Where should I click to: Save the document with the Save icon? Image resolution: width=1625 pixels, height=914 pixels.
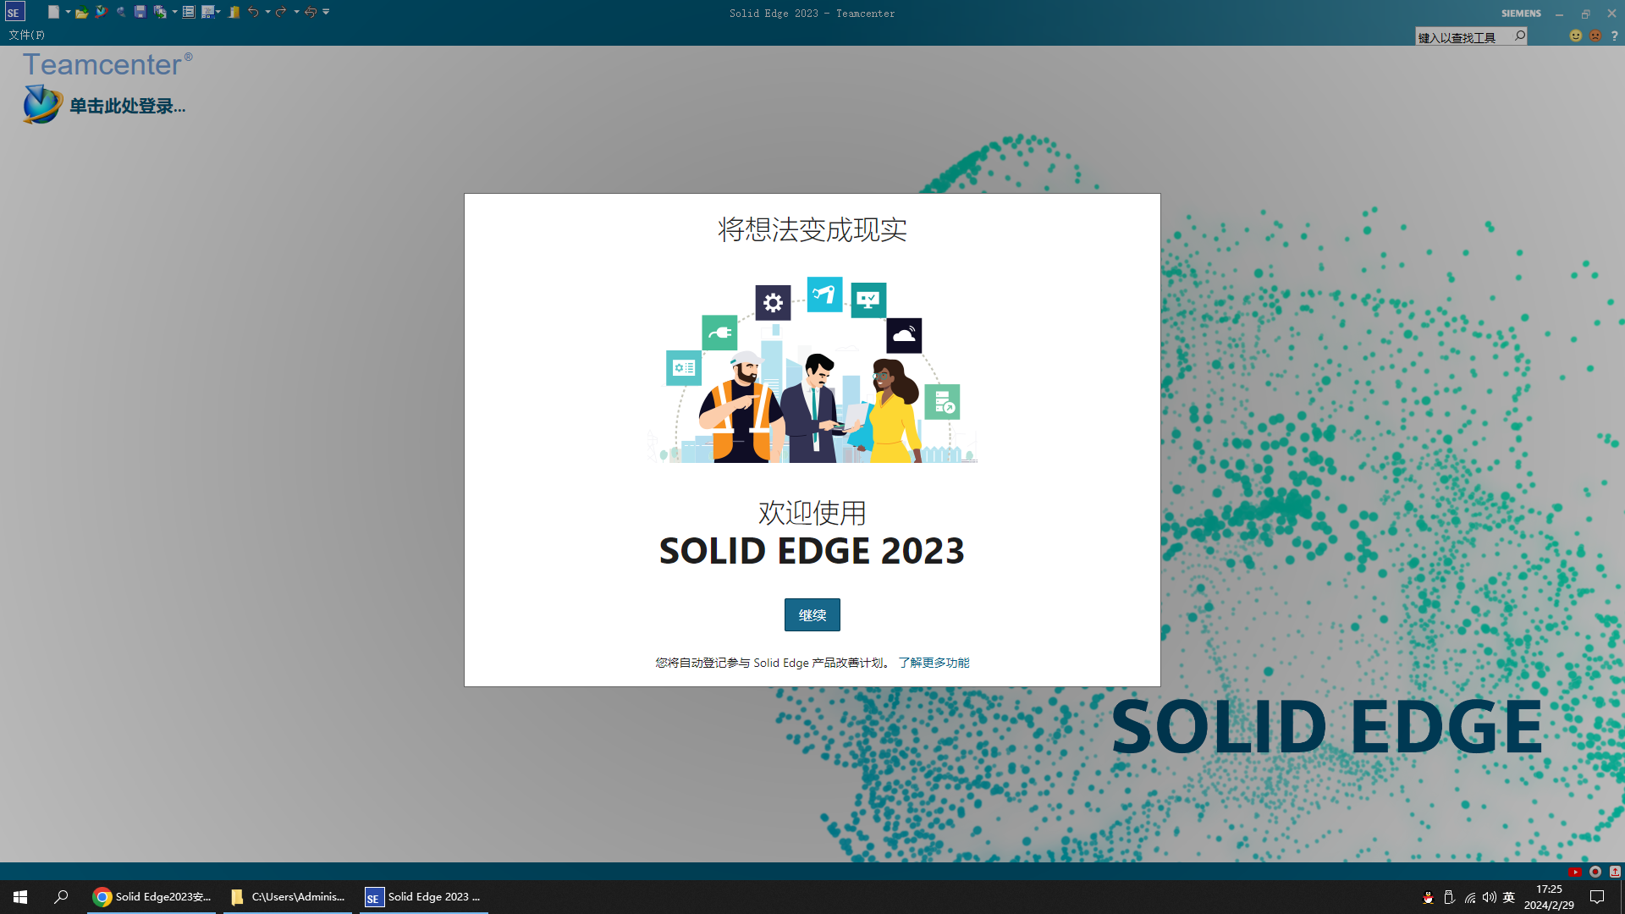(140, 12)
